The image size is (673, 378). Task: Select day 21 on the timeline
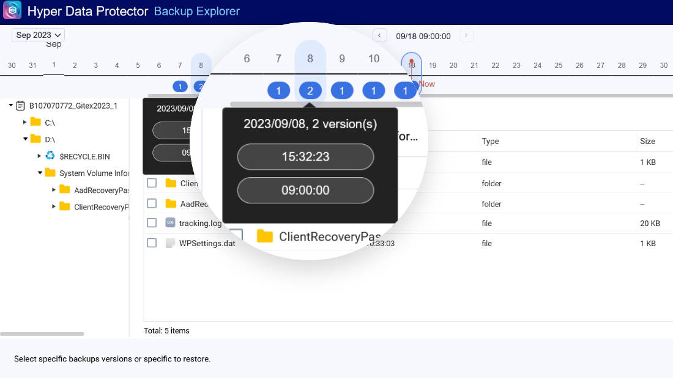474,65
